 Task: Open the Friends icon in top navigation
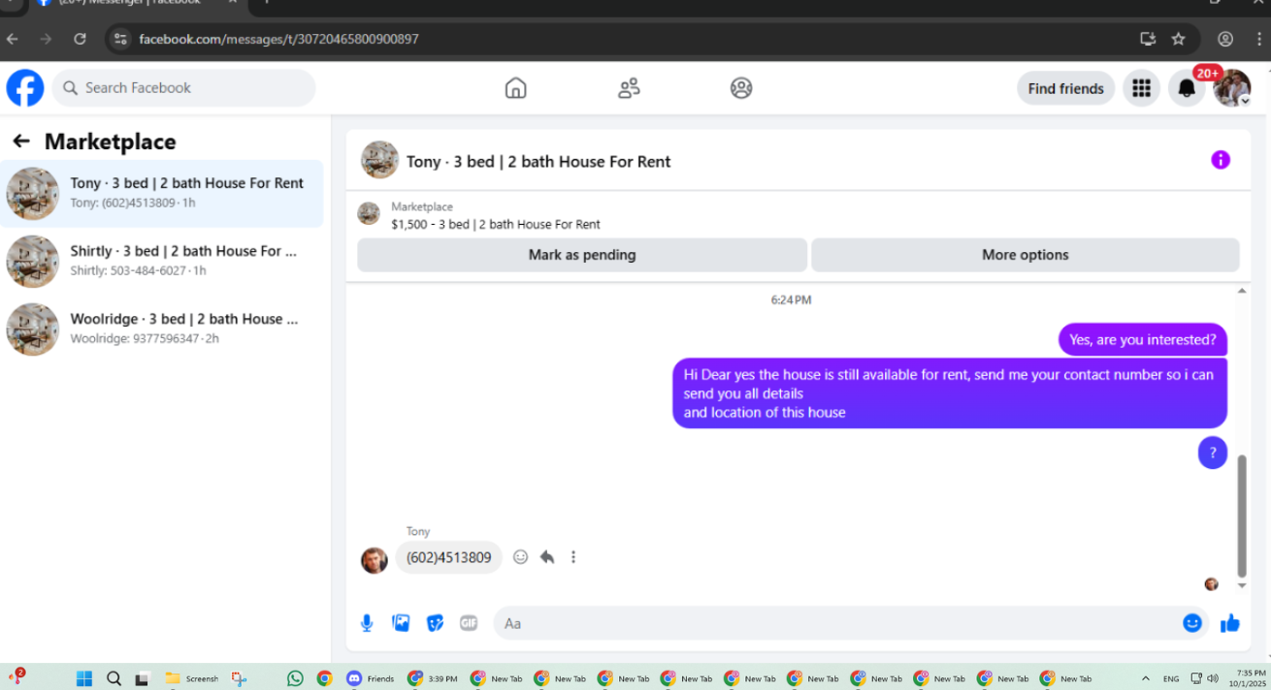(629, 88)
